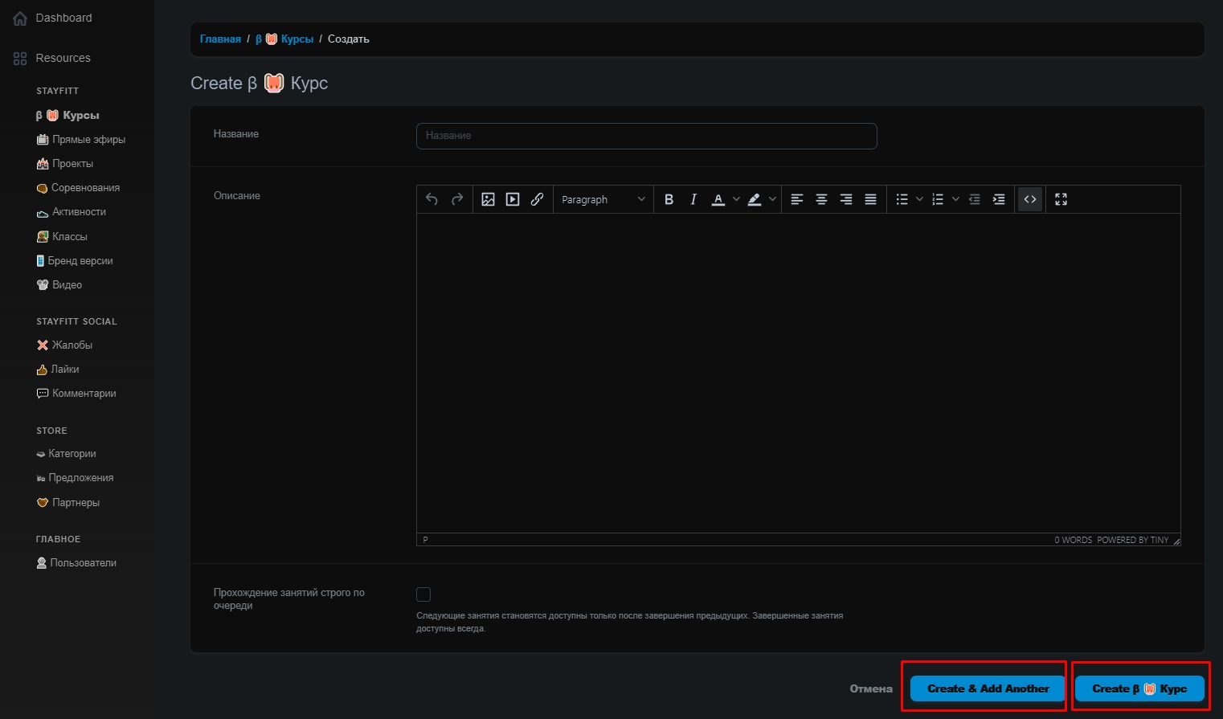1223x719 pixels.
Task: Click the text highlight color button
Action: (x=755, y=199)
